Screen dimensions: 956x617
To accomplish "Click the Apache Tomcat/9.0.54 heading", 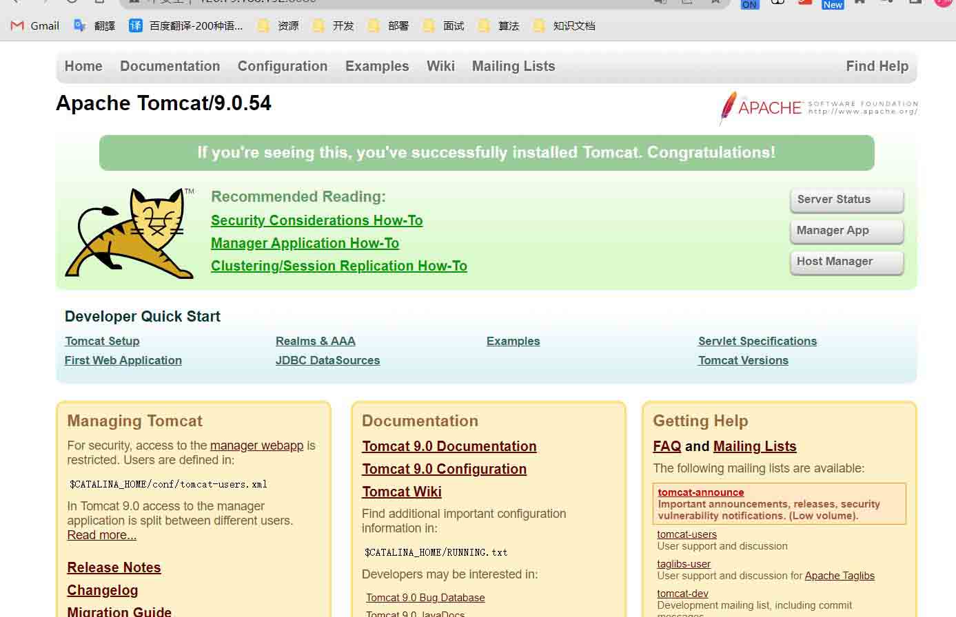I will tap(163, 103).
